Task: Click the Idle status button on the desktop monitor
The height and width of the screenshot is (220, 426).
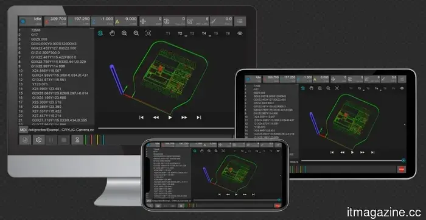Action: coord(30,21)
